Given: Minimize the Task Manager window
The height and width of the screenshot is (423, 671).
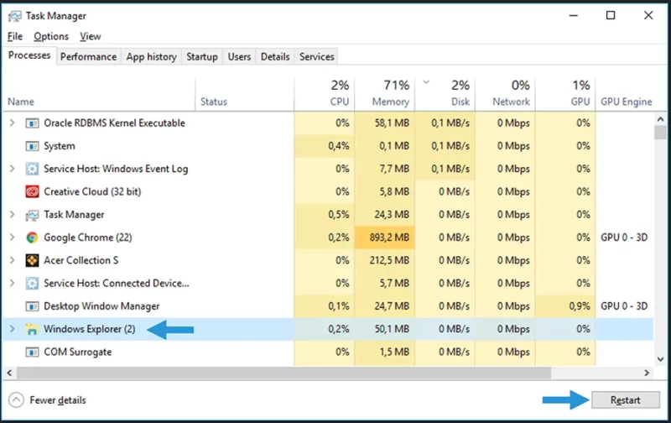Looking at the screenshot, I should click(574, 15).
